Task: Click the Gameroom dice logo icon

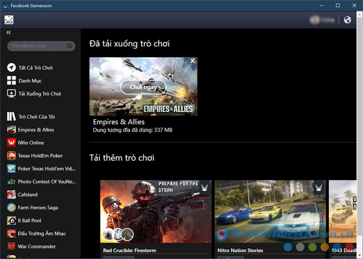Action: pos(9,20)
